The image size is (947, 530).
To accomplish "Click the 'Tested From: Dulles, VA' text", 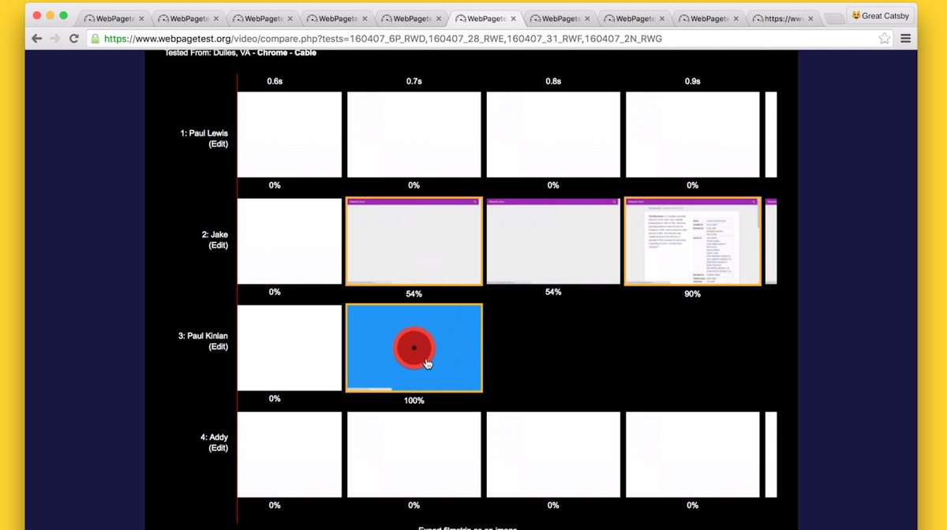I will [207, 53].
